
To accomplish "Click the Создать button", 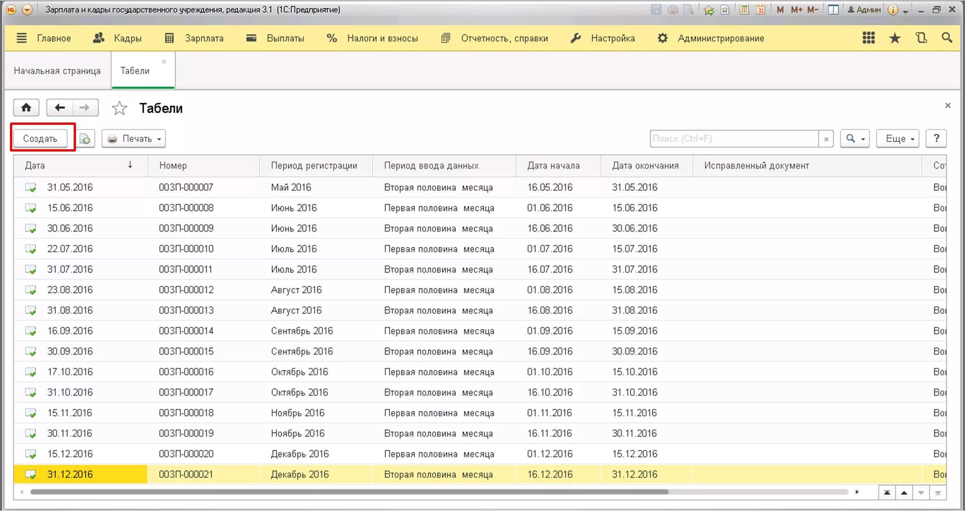I will [40, 138].
